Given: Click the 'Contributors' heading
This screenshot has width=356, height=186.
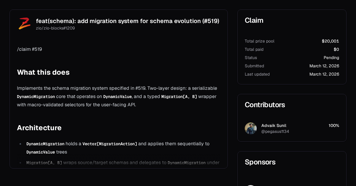Looking at the screenshot, I should [x=265, y=105].
